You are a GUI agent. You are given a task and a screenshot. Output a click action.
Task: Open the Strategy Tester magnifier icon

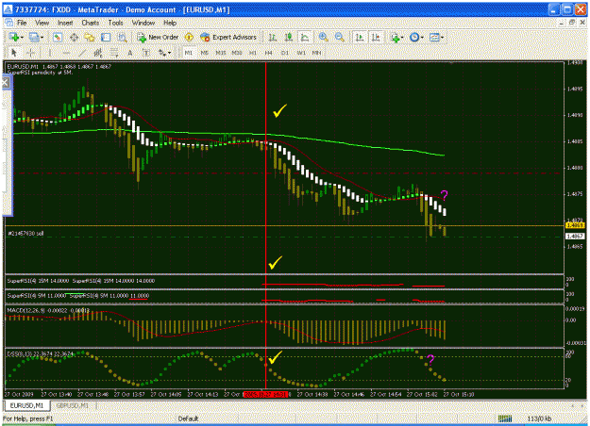(x=122, y=37)
